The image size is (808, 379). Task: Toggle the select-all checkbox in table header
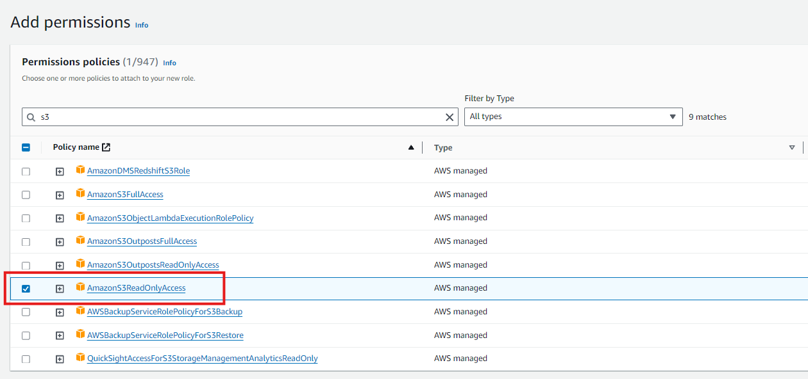(x=26, y=147)
